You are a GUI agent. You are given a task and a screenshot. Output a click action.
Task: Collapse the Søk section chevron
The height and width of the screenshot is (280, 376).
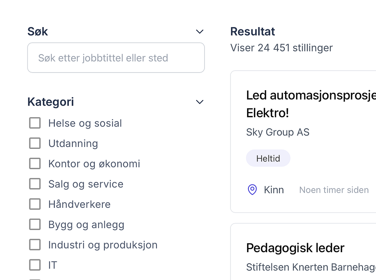tap(200, 32)
